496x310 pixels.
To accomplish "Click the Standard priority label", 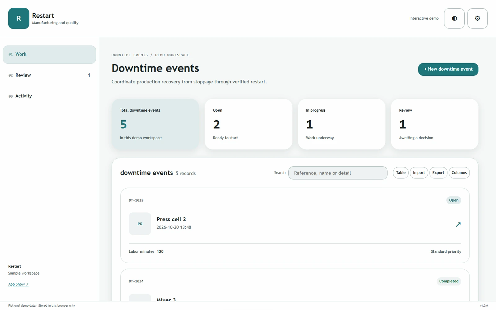I will (x=446, y=251).
